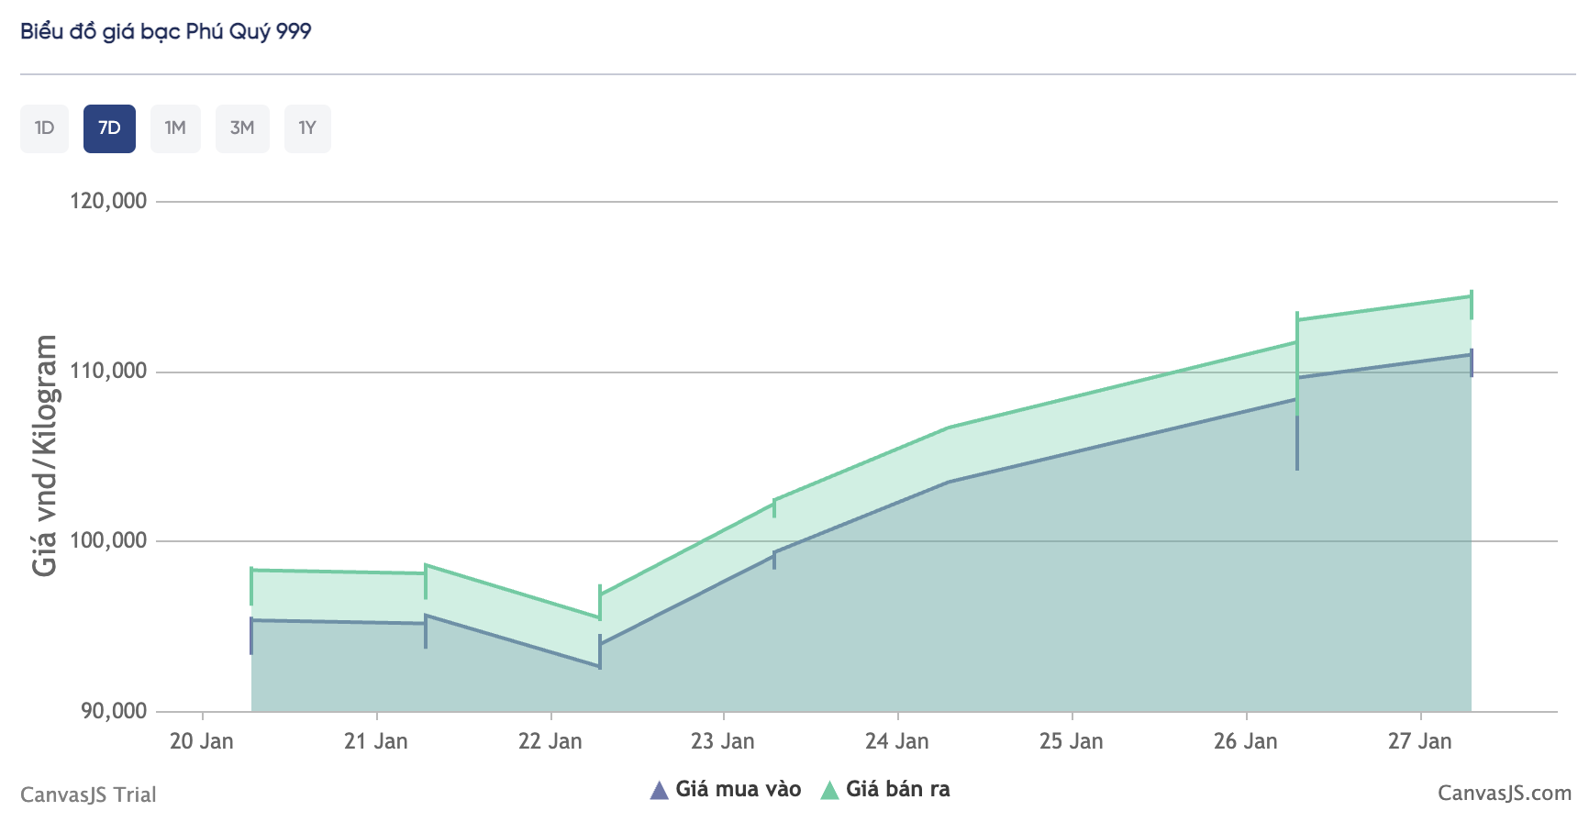Show the 1M price history
1578x822 pixels.
point(175,128)
